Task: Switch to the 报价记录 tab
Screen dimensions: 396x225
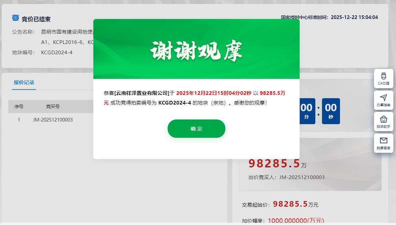Action: [24, 83]
